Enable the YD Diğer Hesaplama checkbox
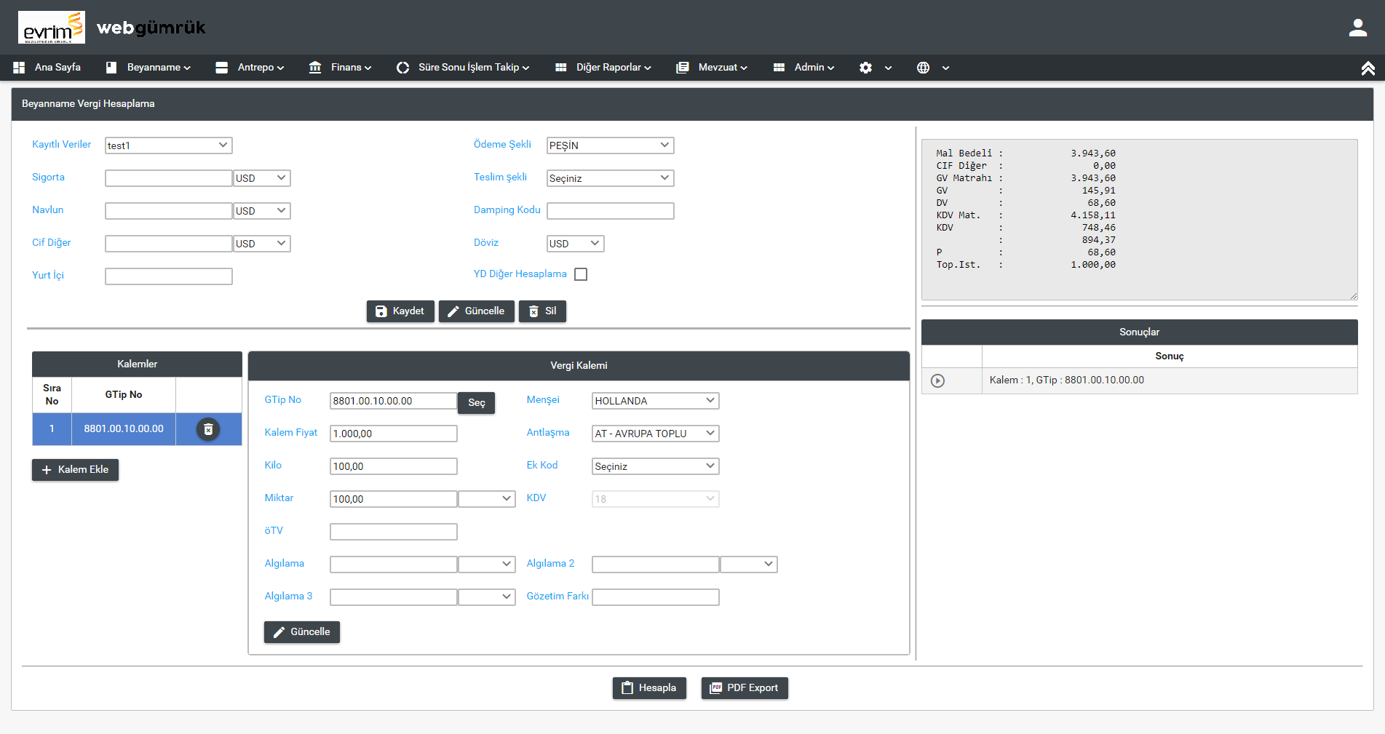This screenshot has width=1385, height=734. coord(581,274)
